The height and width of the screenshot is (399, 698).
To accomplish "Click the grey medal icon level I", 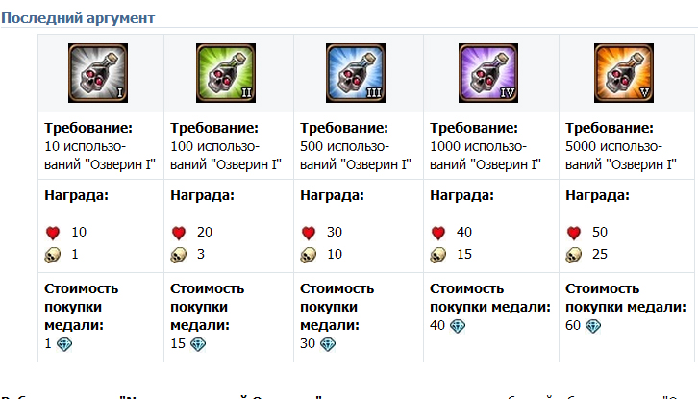I will (98, 73).
